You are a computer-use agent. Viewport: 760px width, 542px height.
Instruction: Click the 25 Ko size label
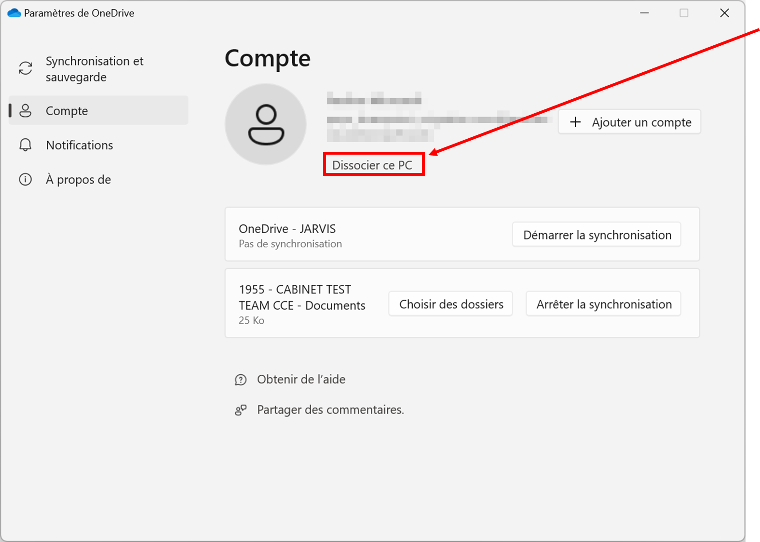pos(252,320)
